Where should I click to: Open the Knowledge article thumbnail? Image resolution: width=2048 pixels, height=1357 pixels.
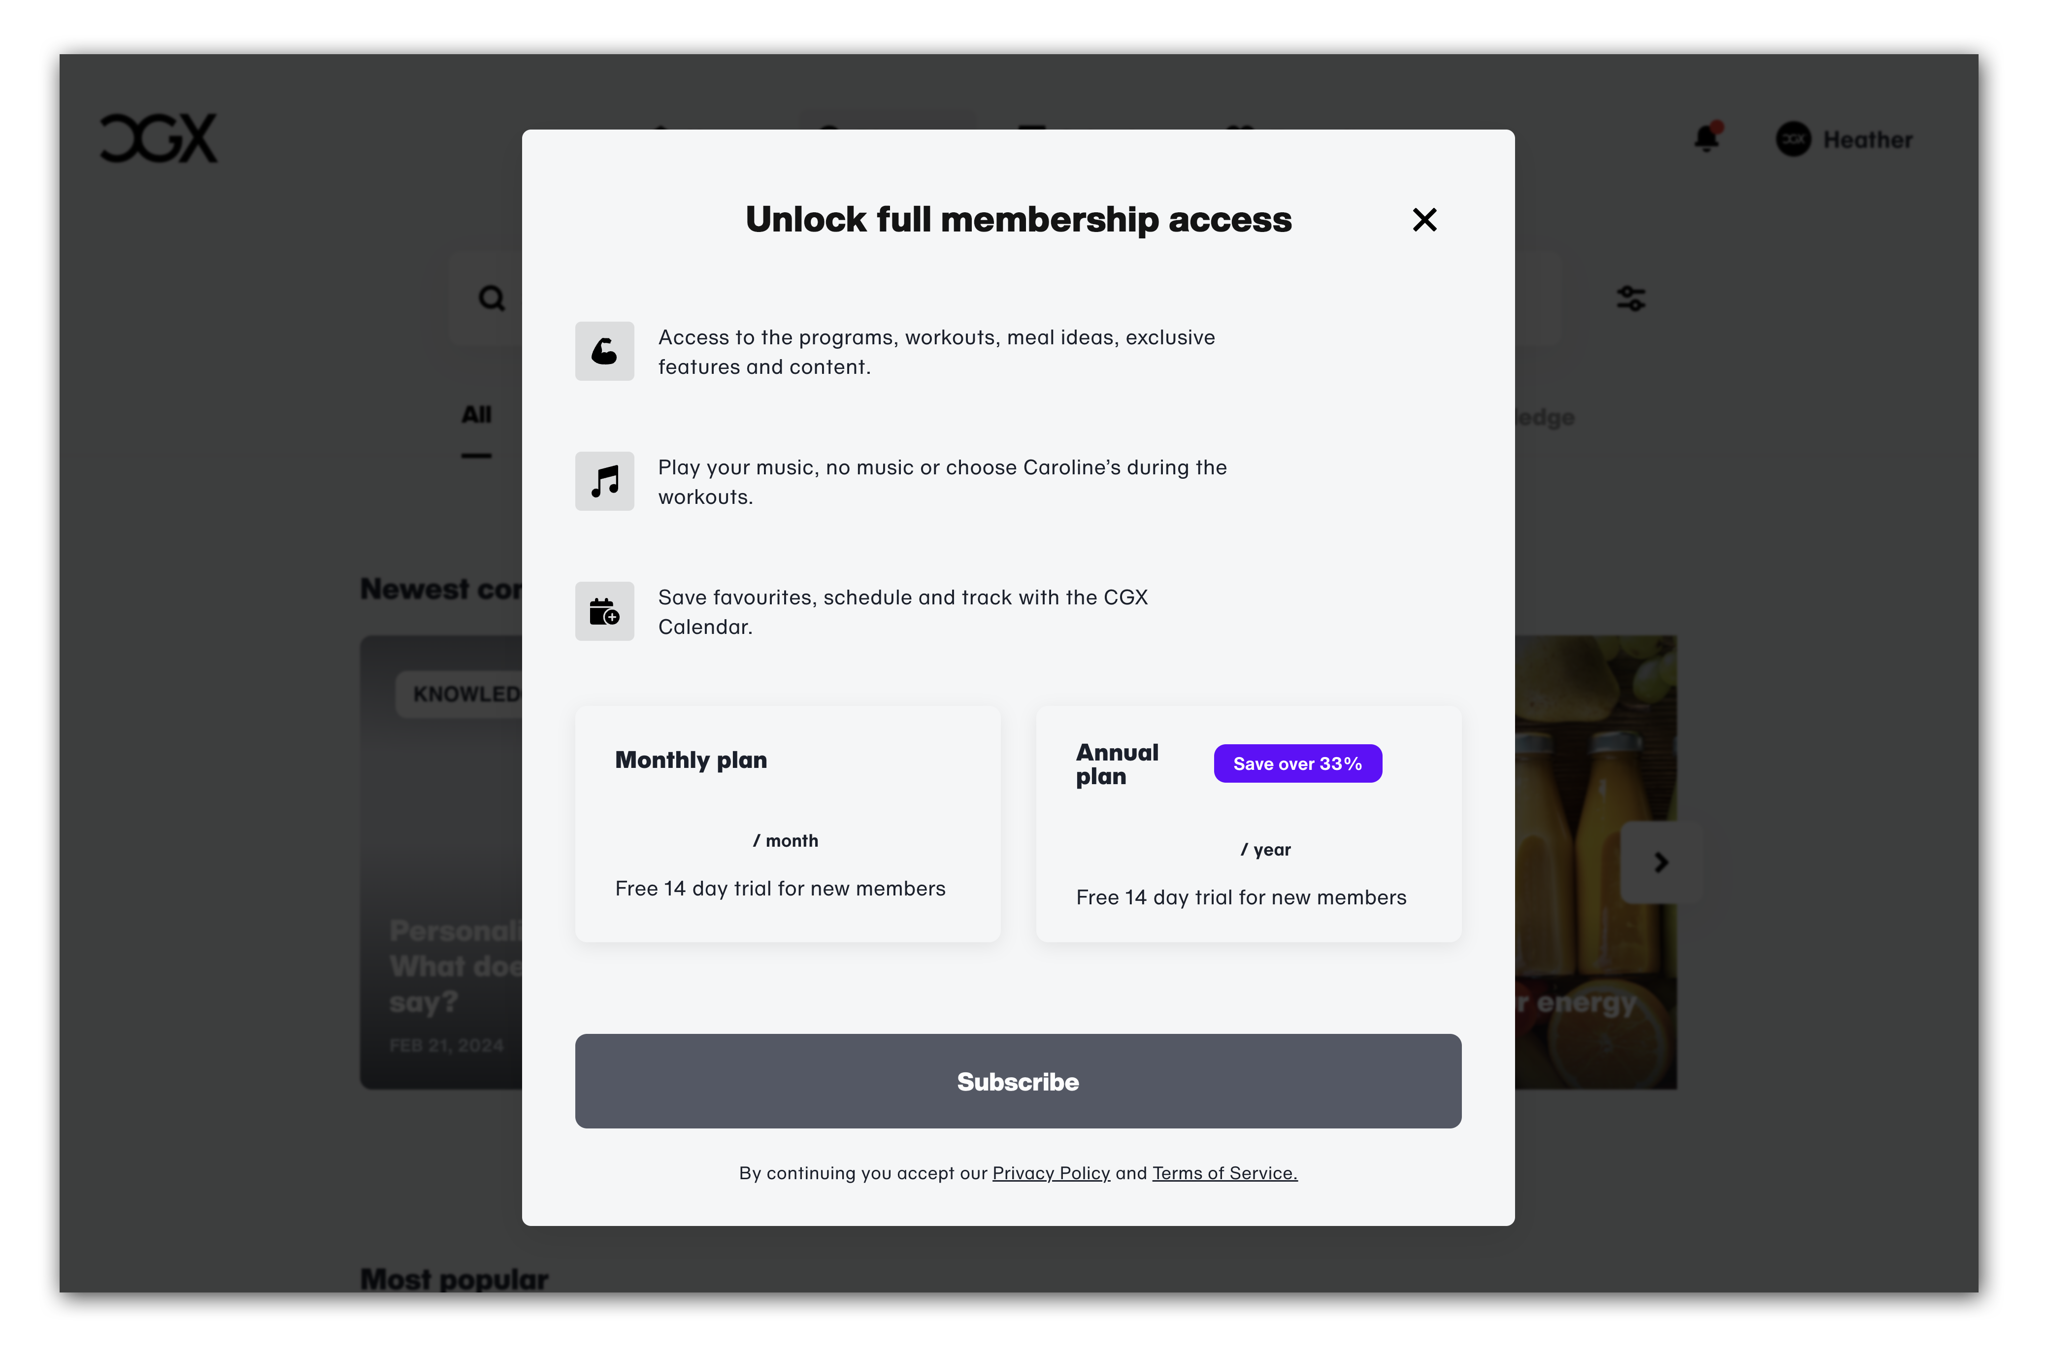pos(440,862)
